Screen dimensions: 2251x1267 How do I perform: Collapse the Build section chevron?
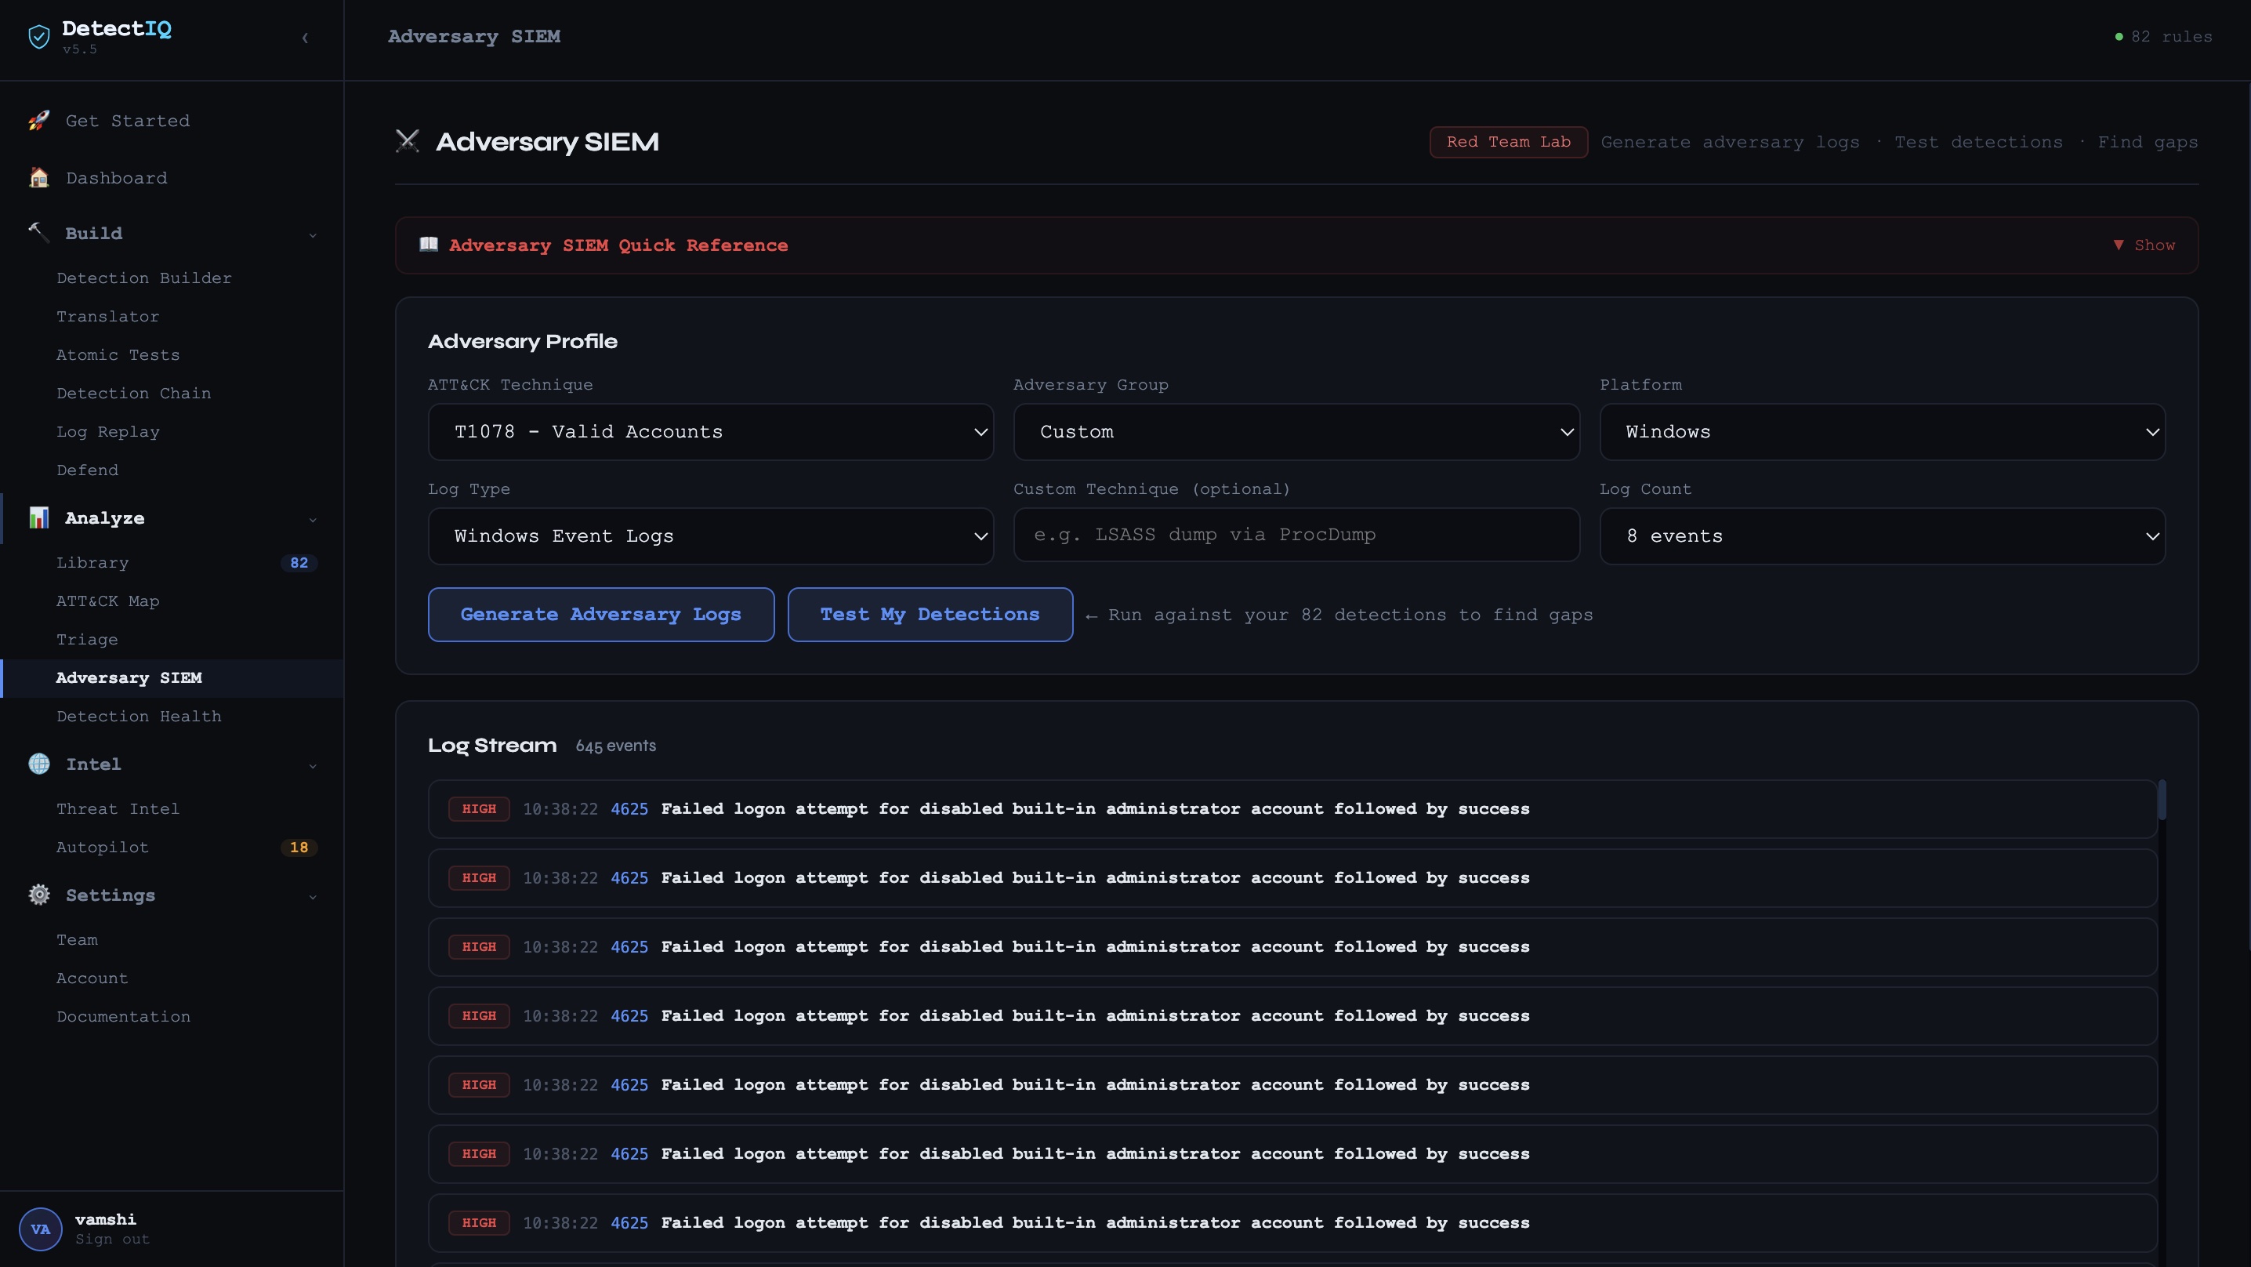click(x=313, y=234)
